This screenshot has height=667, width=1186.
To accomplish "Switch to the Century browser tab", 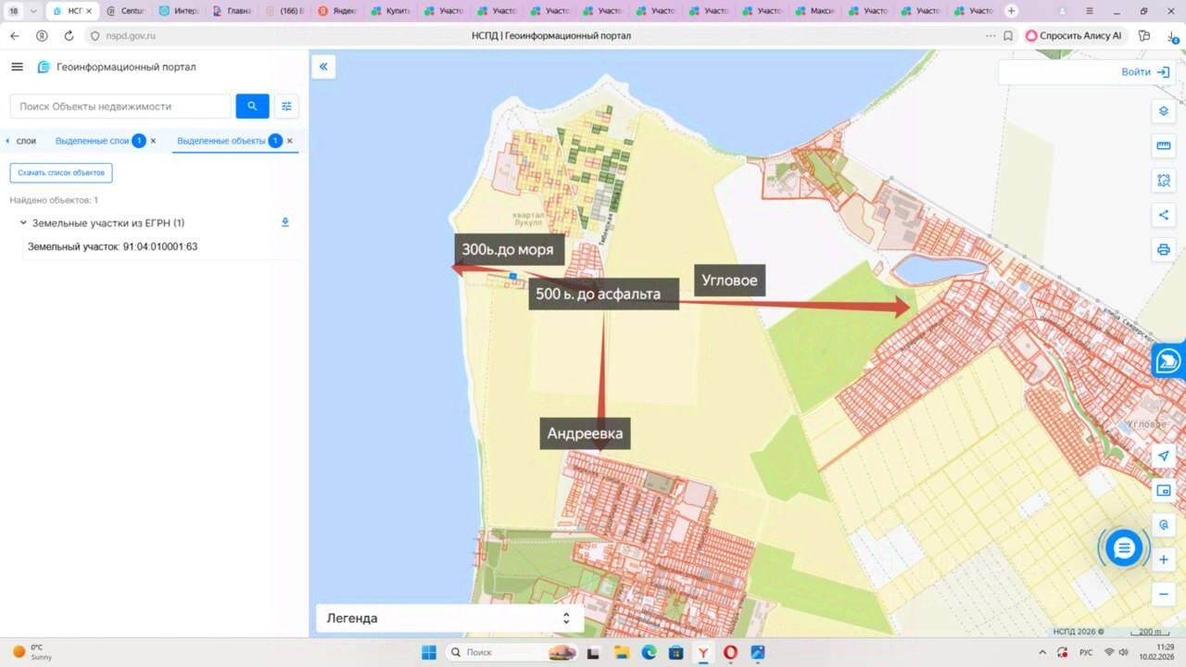I will pyautogui.click(x=124, y=11).
